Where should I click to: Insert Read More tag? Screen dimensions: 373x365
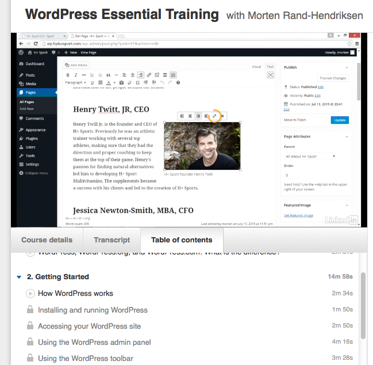(x=165, y=75)
